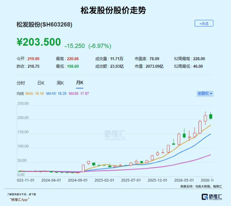Screen dimensions: 231x206
Task: Click the 2024-09-01 date axis label
Action: (78, 180)
